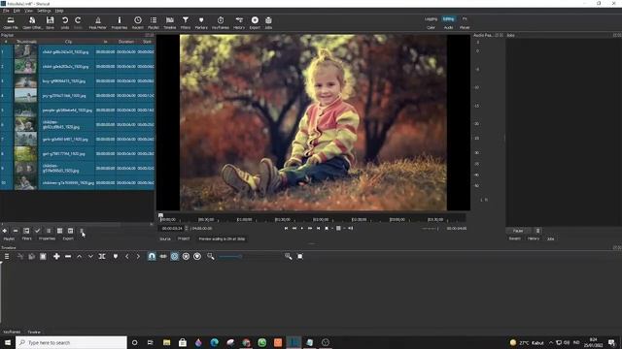
Task: Select first playlist clip thumbnail
Action: [x=25, y=51]
